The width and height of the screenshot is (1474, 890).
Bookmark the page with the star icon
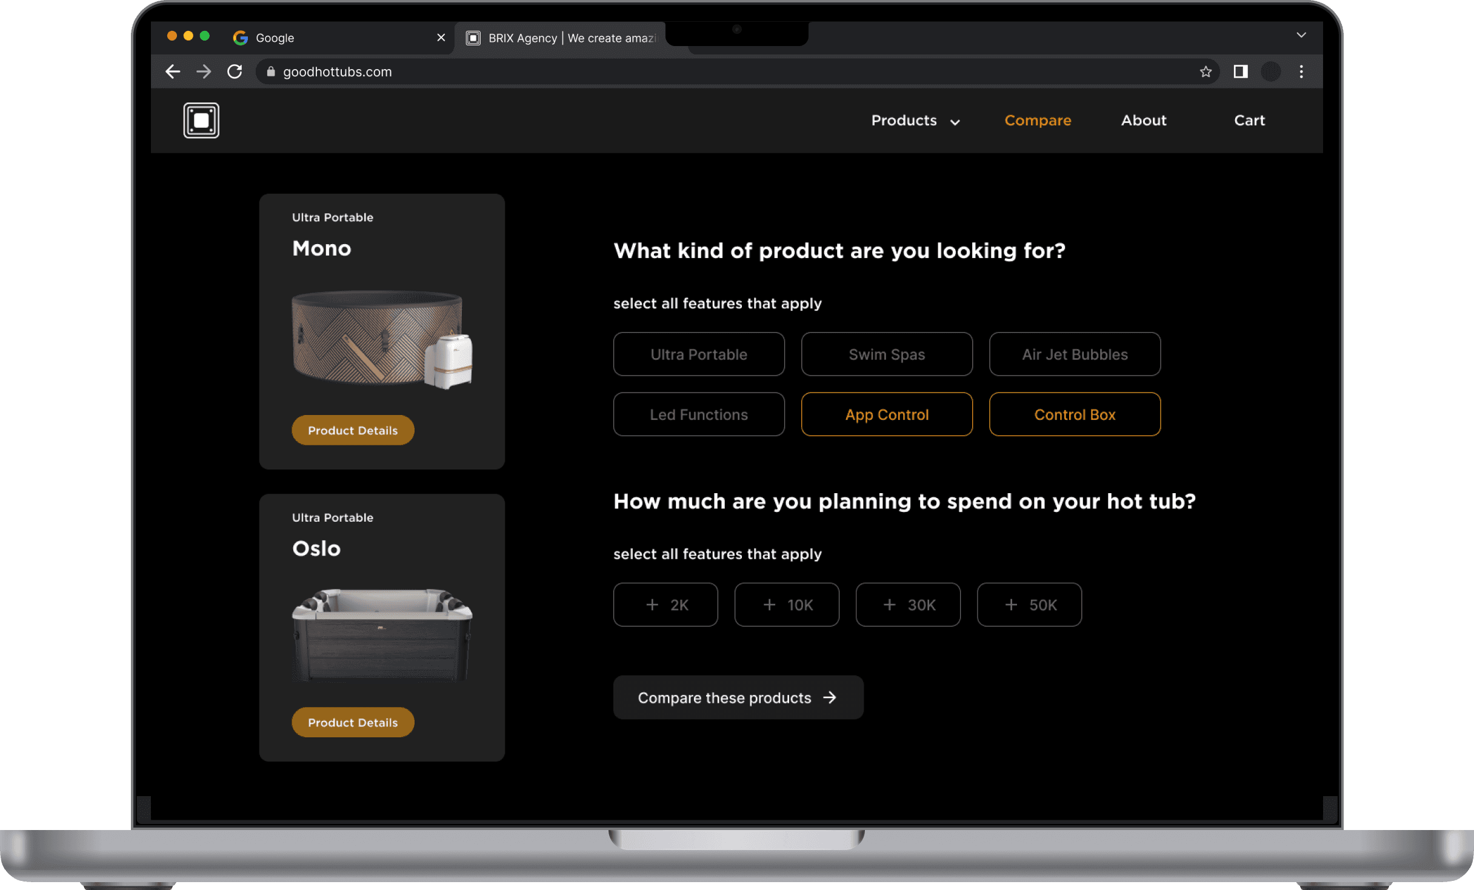pos(1206,71)
